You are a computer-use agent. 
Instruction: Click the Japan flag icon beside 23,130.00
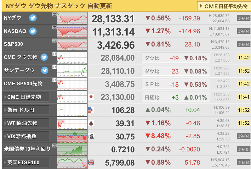91,97
